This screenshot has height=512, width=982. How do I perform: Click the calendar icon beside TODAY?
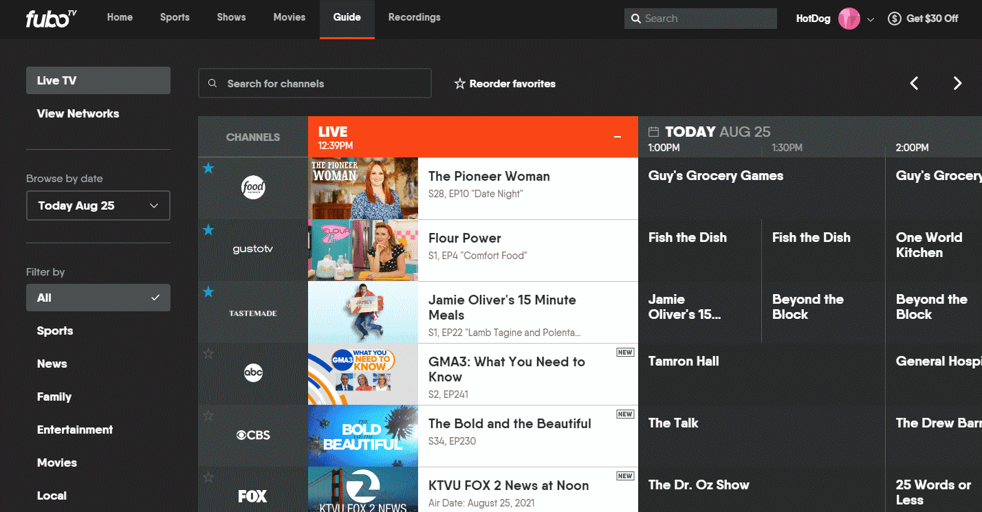coord(654,131)
